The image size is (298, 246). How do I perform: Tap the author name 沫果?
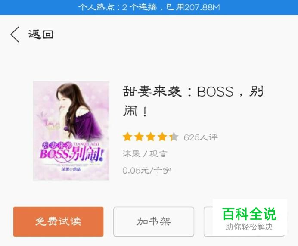coord(131,154)
